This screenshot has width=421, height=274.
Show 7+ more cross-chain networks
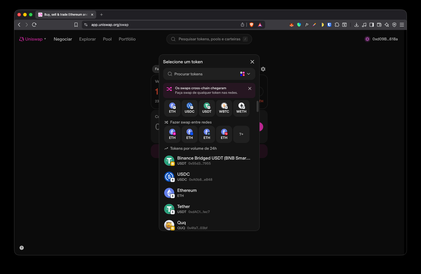241,134
